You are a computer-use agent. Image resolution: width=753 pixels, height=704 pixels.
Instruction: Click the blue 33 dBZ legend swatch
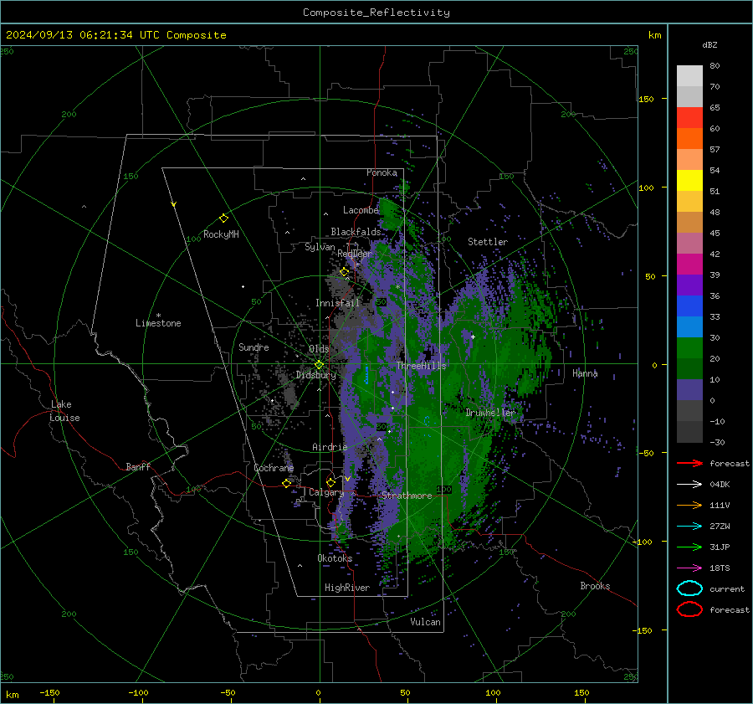point(689,306)
